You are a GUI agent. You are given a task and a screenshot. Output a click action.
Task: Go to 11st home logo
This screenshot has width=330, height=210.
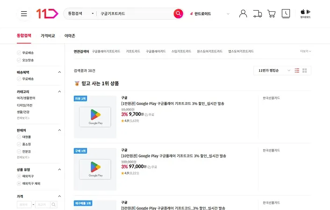[x=47, y=14]
